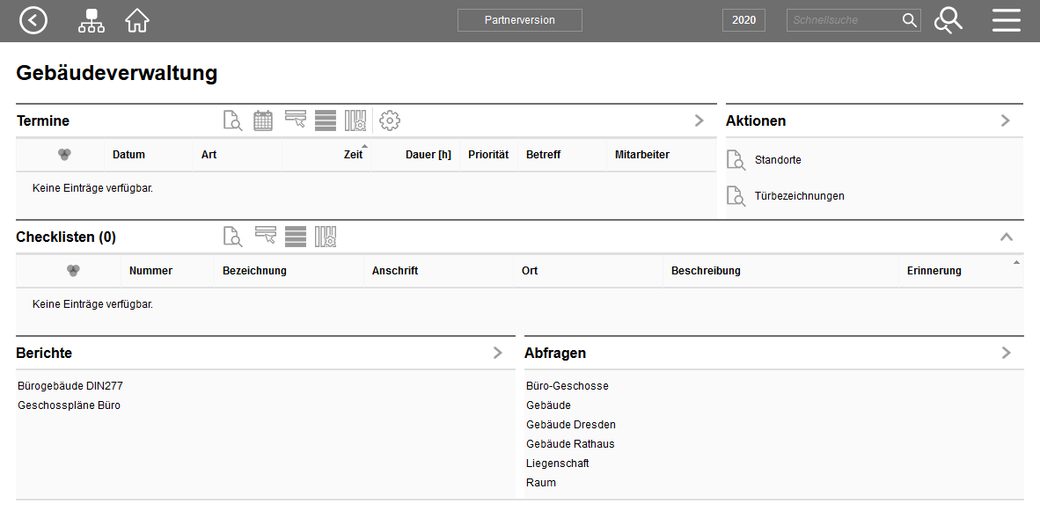Select the list view icon in Termine toolbar
The height and width of the screenshot is (511, 1040).
[x=326, y=120]
